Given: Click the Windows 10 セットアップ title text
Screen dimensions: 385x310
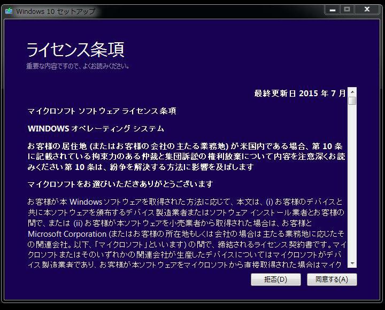Looking at the screenshot, I should pyautogui.click(x=56, y=11).
